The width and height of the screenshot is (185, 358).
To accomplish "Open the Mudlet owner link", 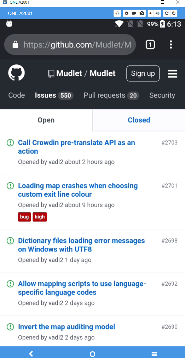I will [69, 73].
